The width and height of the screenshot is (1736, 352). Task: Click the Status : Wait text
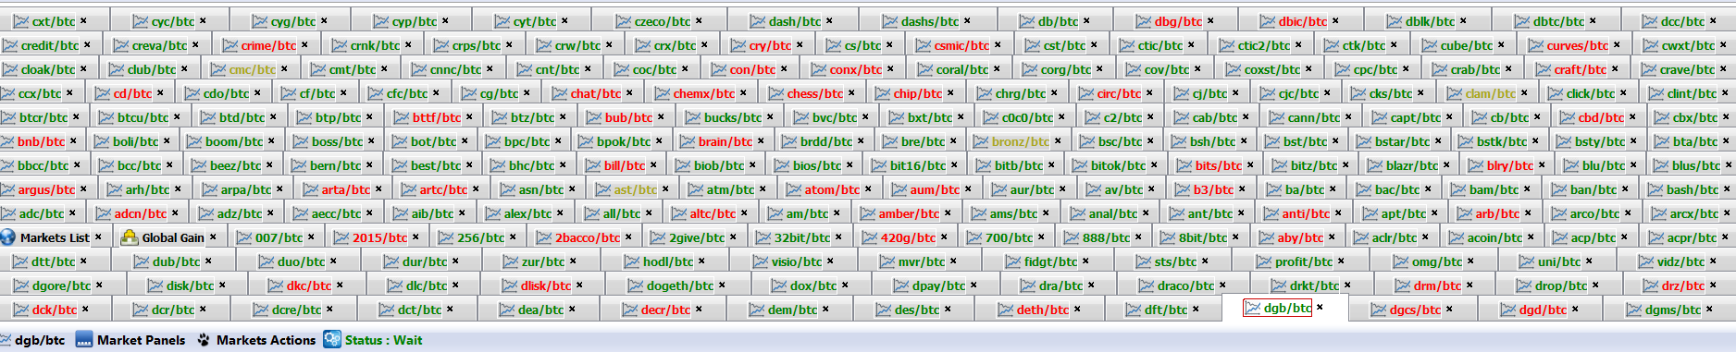383,340
